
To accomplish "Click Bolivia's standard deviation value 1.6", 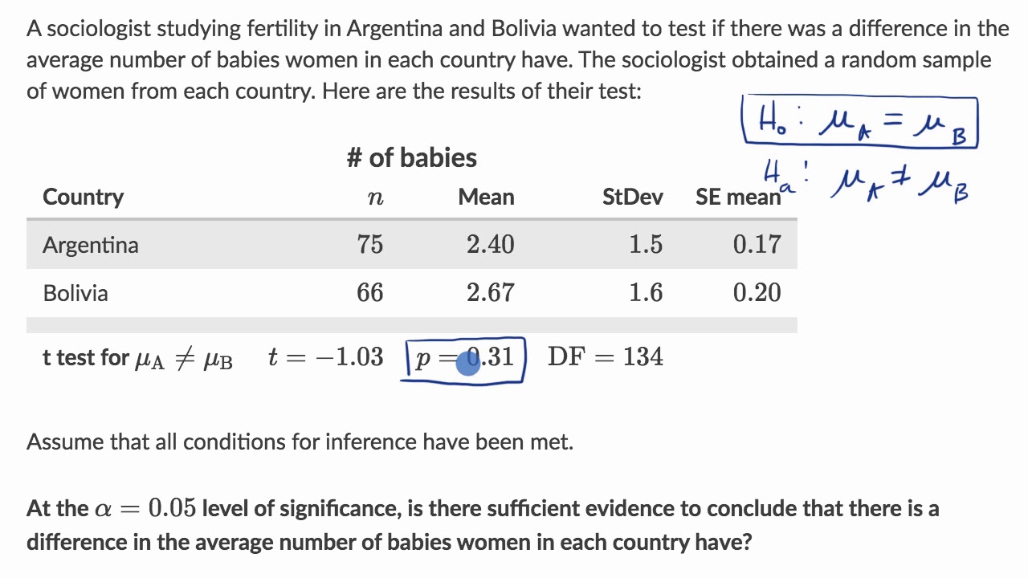I will pyautogui.click(x=646, y=292).
